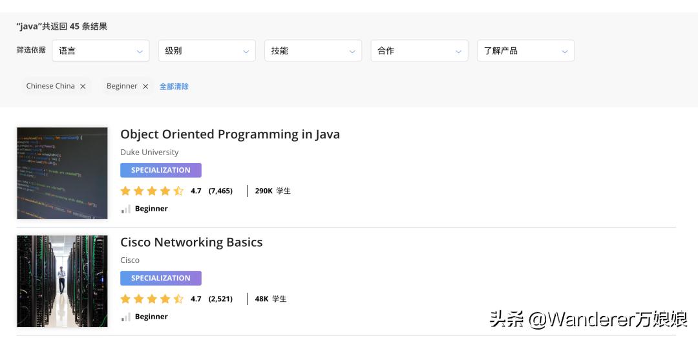Click the Java code course thumbnail
This screenshot has height=338, width=698.
click(x=62, y=173)
